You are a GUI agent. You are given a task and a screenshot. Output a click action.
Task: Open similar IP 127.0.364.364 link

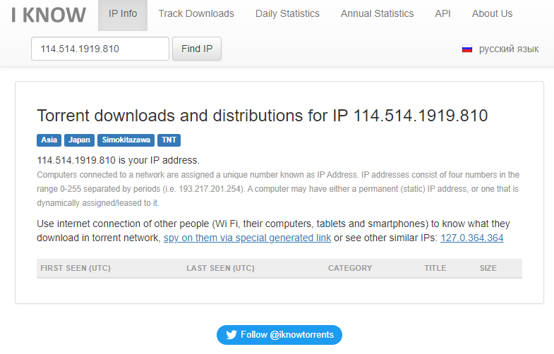pos(471,238)
